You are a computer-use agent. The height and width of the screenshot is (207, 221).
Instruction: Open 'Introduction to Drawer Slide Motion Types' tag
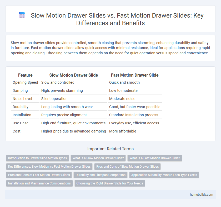click(x=37, y=158)
